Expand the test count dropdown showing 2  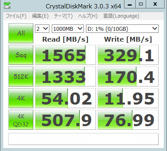42,29
